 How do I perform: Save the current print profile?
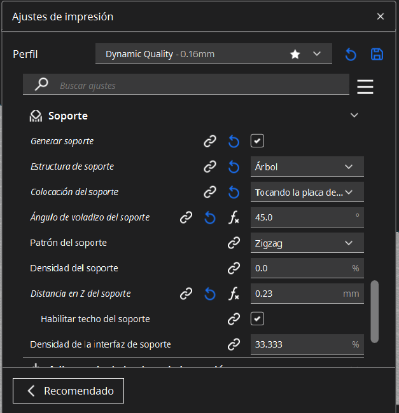[x=377, y=54]
